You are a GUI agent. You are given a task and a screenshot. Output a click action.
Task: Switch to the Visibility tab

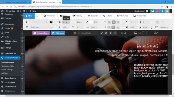pos(77,16)
